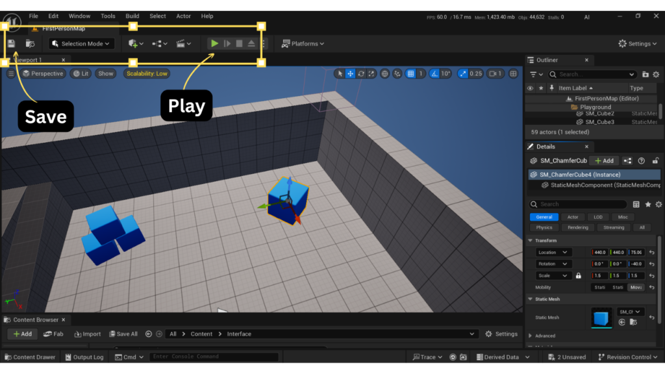The image size is (665, 374).
Task: Click the Skip frame play control
Action: click(227, 44)
